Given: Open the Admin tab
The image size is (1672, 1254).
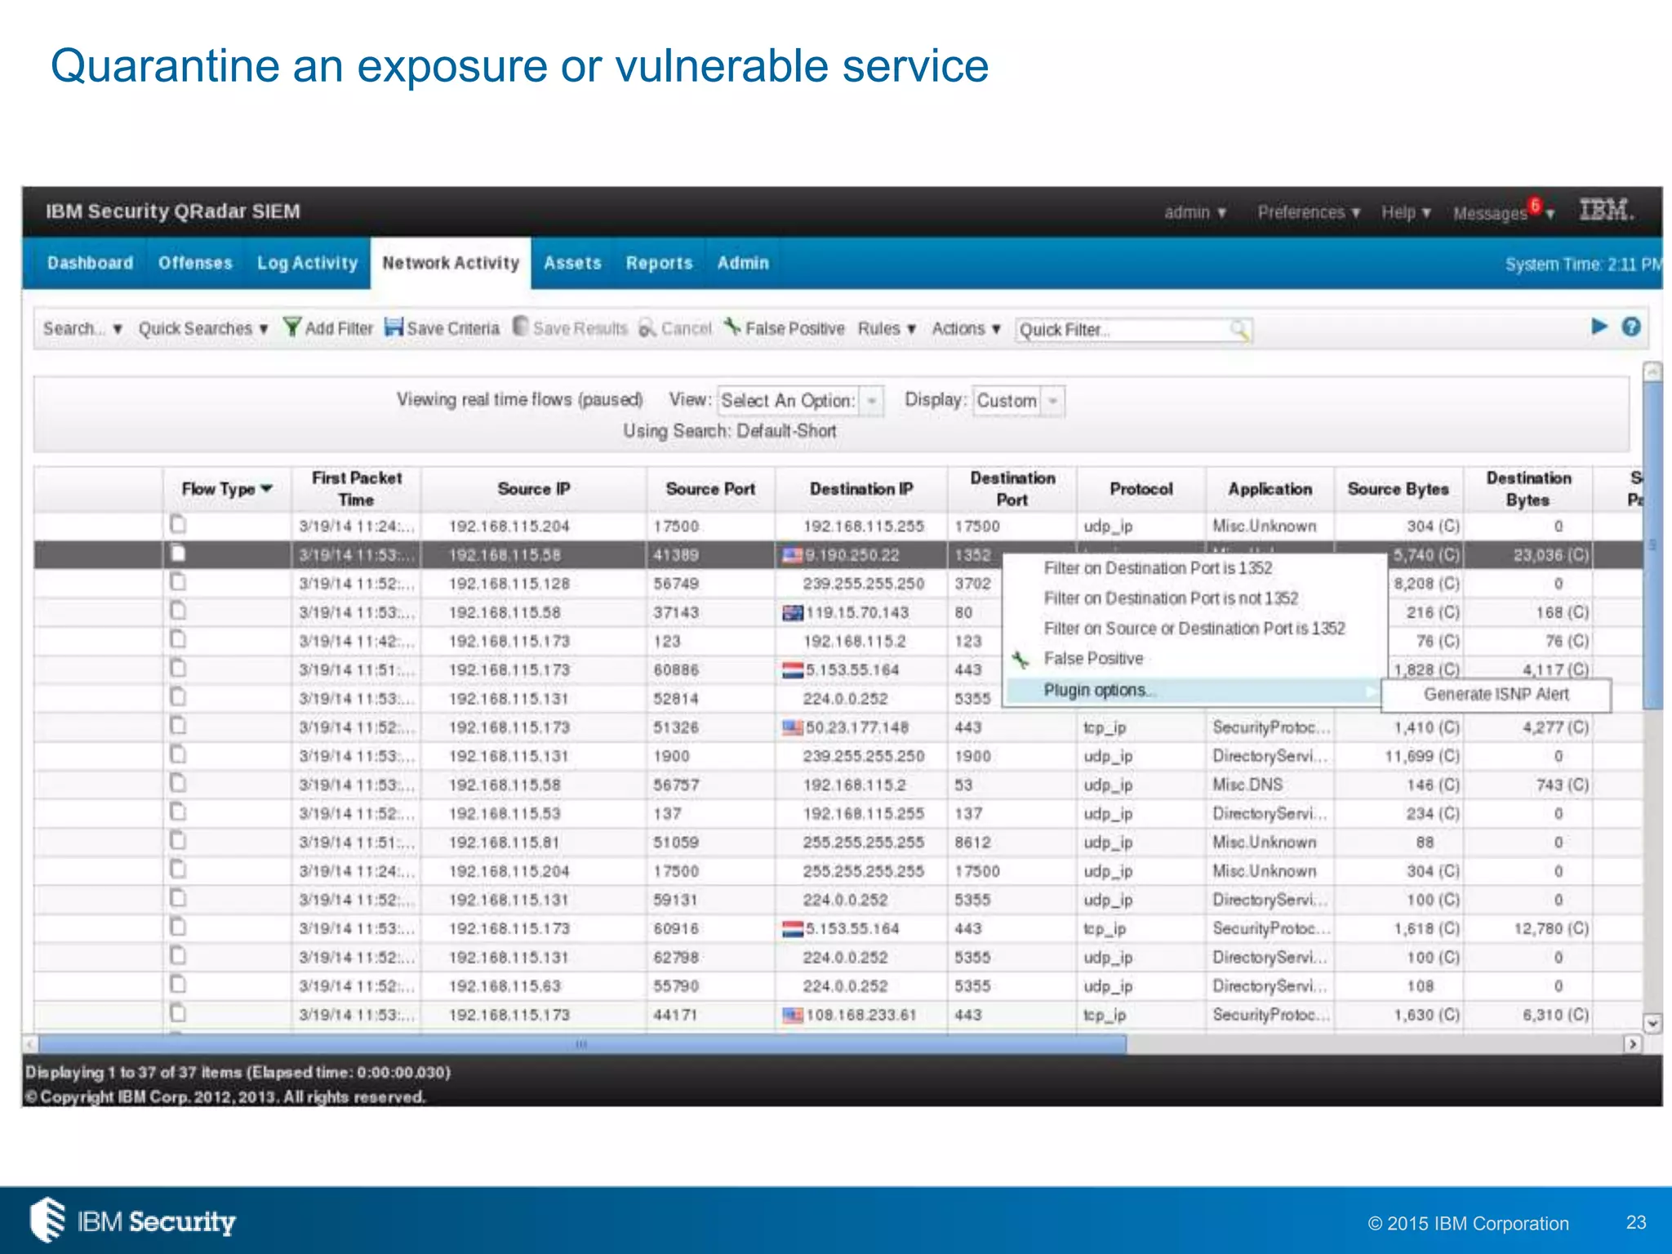Looking at the screenshot, I should [x=743, y=263].
